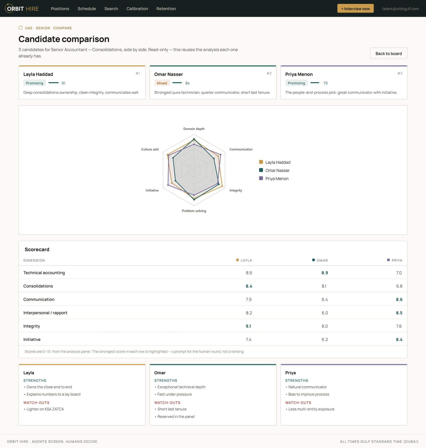This screenshot has height=448, width=426.
Task: Click Omar's score bar showing 84
Action: [177, 83]
